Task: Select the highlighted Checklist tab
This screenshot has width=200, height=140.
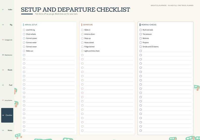Action: [7, 115]
